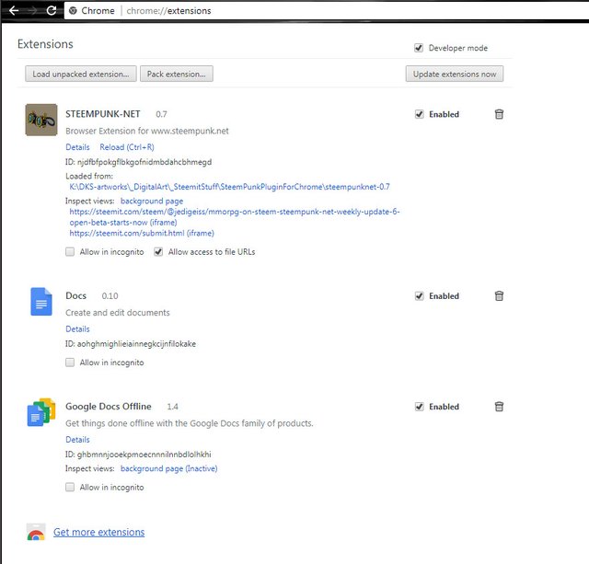This screenshot has width=589, height=564.
Task: Click the Chrome Web Store icon
Action: coord(36,533)
